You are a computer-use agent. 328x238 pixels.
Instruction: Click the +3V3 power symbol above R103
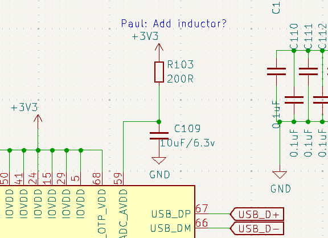click(x=159, y=48)
